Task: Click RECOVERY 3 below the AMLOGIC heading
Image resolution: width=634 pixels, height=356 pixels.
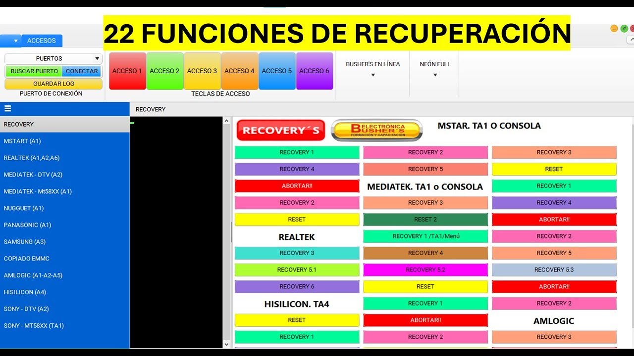Action: (x=554, y=337)
